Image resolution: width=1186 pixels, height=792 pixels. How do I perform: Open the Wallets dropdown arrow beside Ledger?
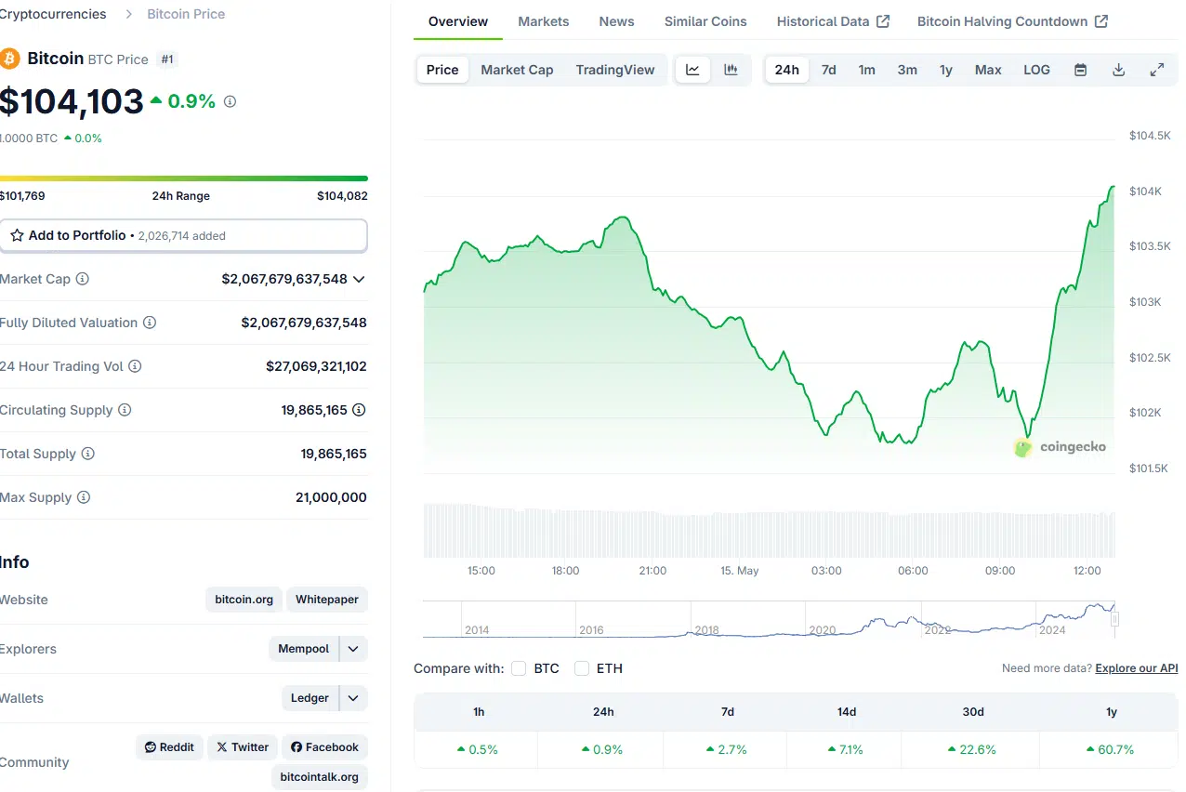[353, 698]
